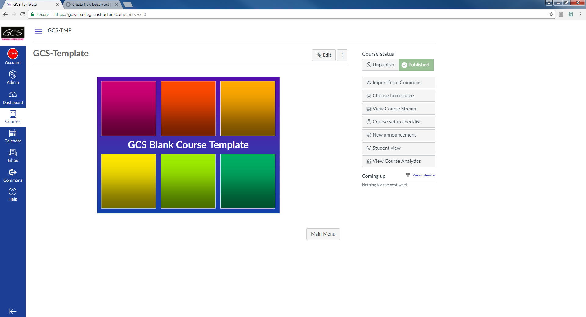Image resolution: width=586 pixels, height=317 pixels.
Task: Click the GCS Blank Course Template title text
Action: [x=188, y=145]
